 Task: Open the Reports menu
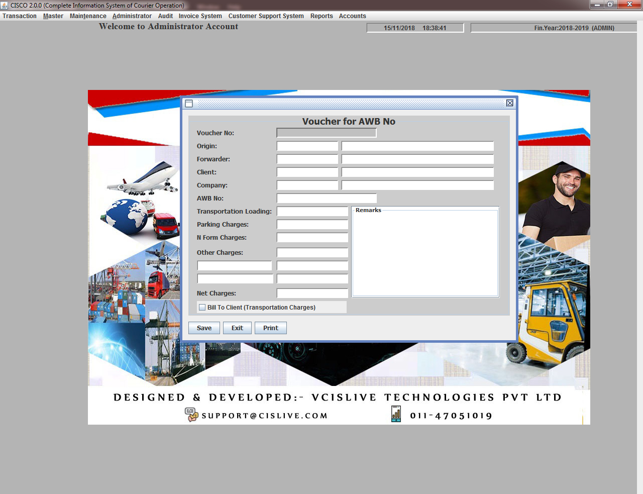(321, 16)
